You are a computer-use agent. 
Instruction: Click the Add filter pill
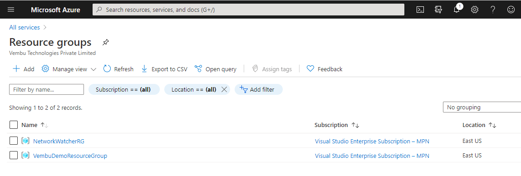click(259, 89)
